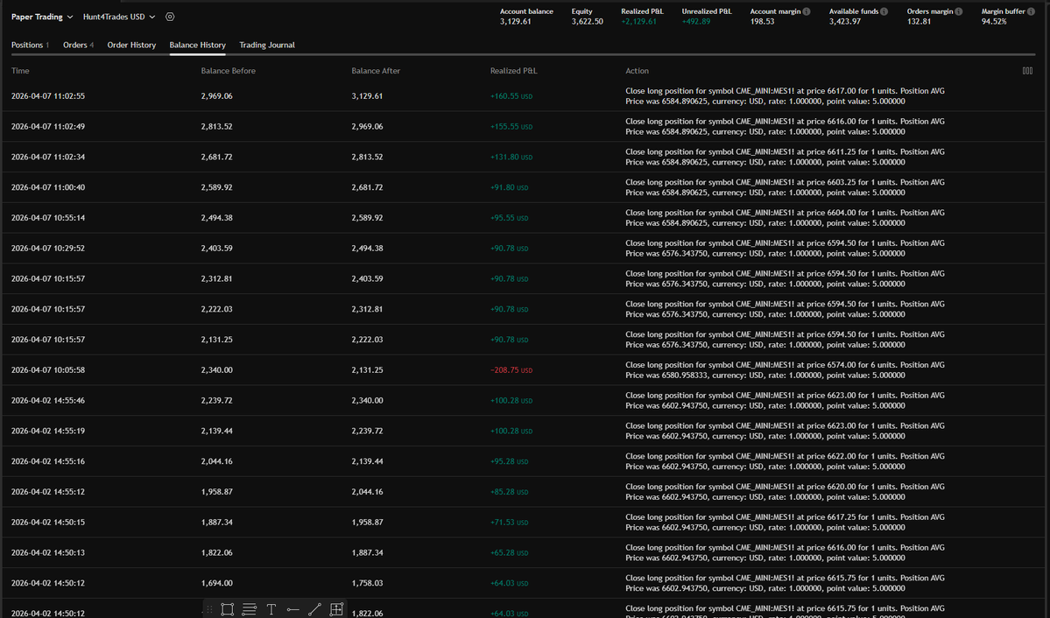Select the Horizontal Ray drawing tool
The height and width of the screenshot is (618, 1050).
293,609
